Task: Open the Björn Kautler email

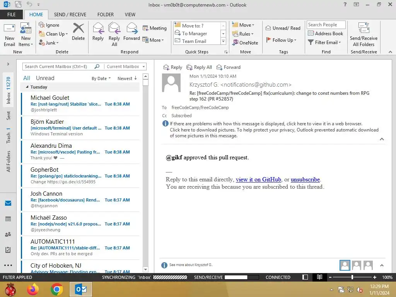Action: click(x=80, y=128)
